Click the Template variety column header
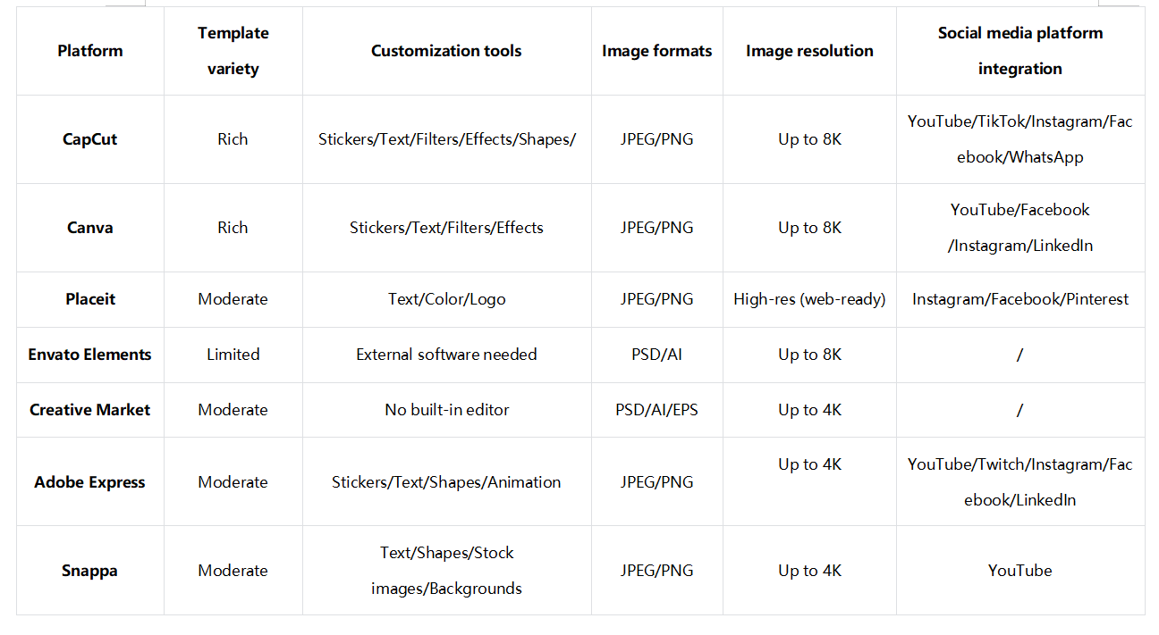The width and height of the screenshot is (1159, 635). pyautogui.click(x=233, y=51)
